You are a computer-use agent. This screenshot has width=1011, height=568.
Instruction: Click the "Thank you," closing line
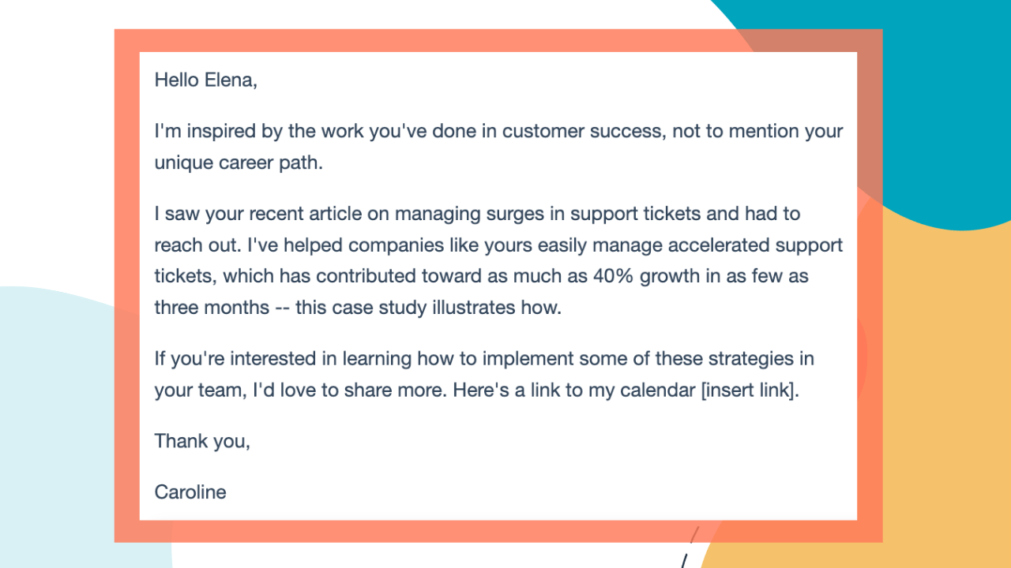(202, 441)
